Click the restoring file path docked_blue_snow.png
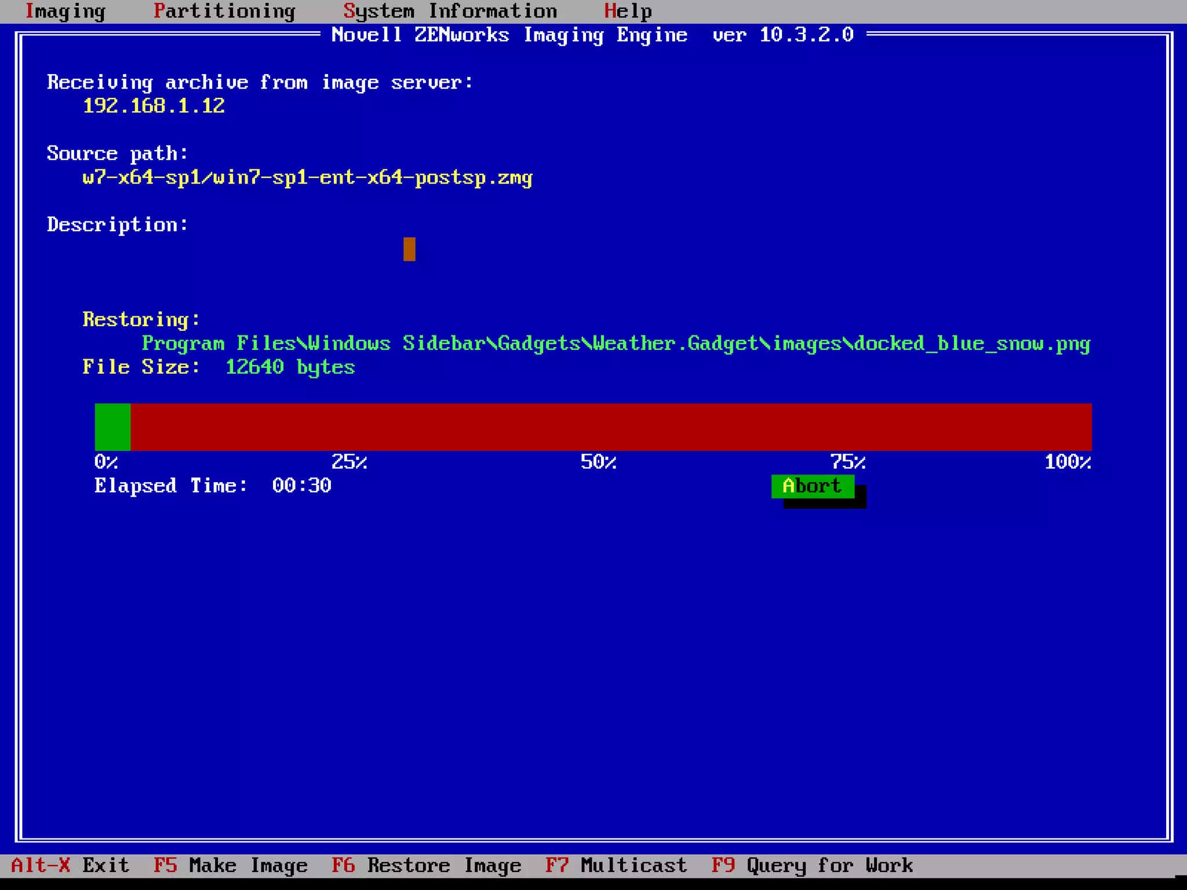 616,344
